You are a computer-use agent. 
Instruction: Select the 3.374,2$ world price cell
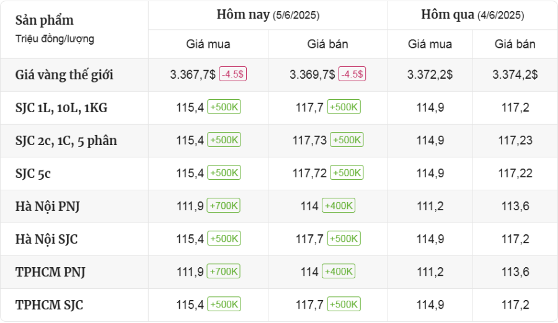[515, 74]
